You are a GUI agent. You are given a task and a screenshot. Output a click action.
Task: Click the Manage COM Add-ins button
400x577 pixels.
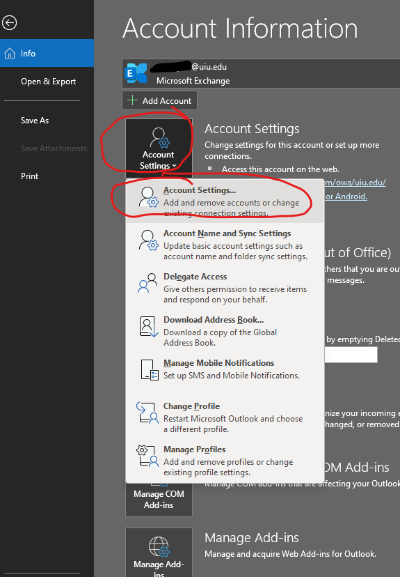pos(159,500)
